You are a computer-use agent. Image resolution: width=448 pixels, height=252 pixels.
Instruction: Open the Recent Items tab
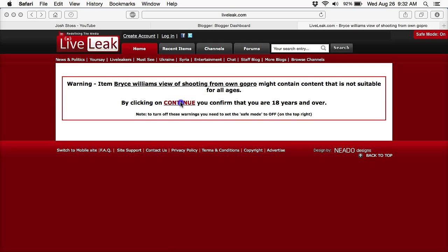[177, 49]
